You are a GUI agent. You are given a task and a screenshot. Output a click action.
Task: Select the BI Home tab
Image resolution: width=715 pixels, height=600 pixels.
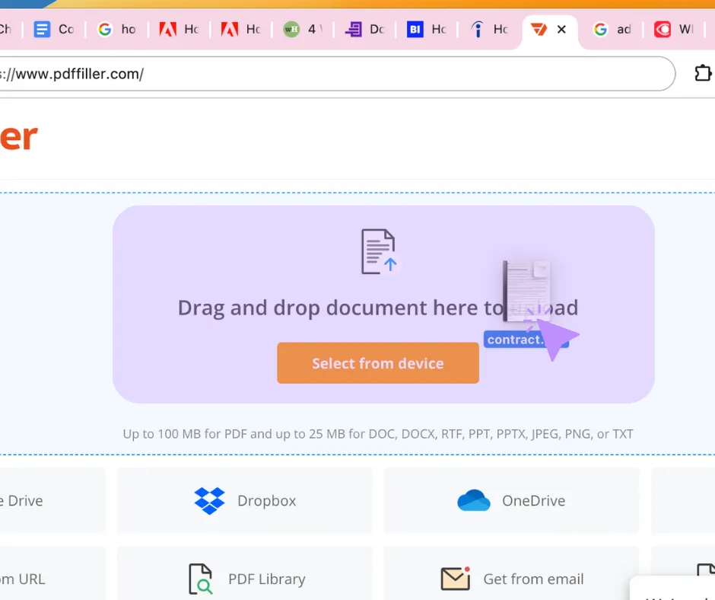tap(427, 30)
